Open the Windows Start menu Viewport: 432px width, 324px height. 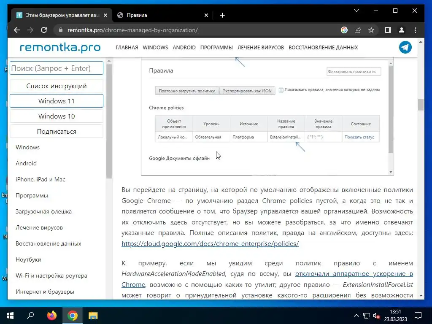(10, 316)
